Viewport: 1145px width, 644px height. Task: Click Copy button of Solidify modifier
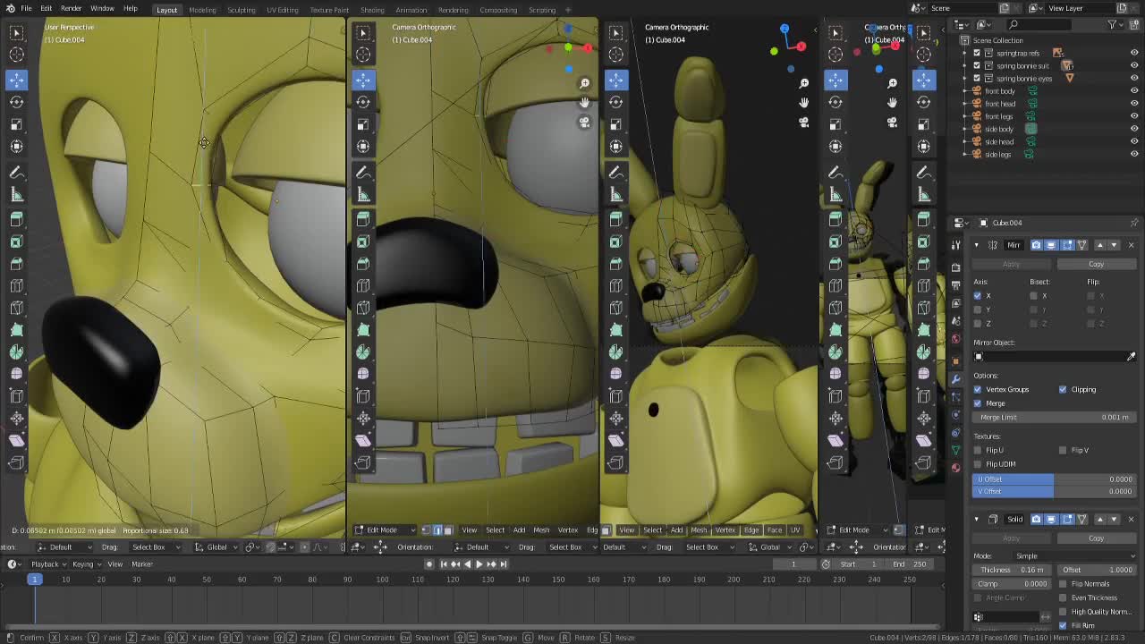click(1097, 538)
